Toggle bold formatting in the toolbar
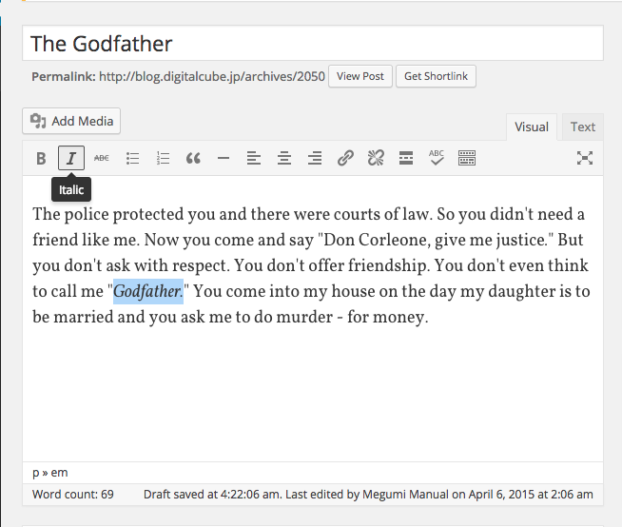The width and height of the screenshot is (622, 527). point(41,159)
